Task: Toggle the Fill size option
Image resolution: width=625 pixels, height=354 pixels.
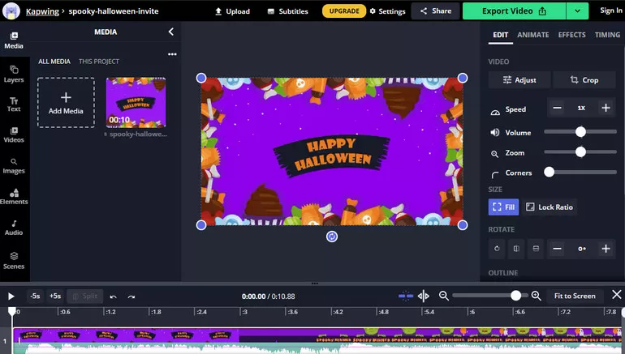Action: pos(503,207)
